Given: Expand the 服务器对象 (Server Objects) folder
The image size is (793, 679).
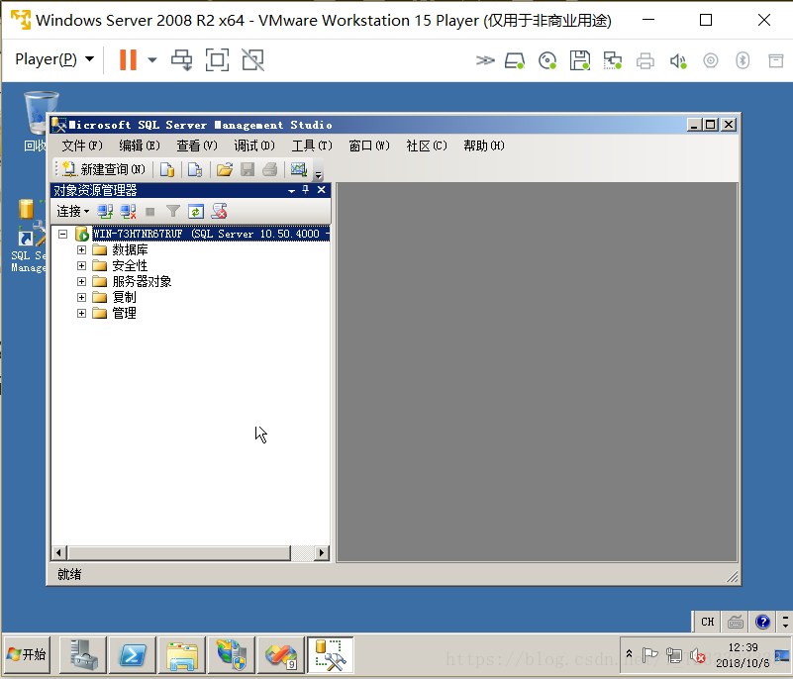Looking at the screenshot, I should click(81, 281).
